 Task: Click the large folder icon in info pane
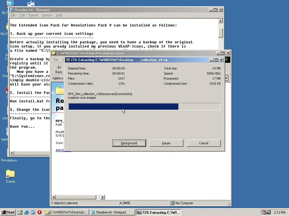60,91
